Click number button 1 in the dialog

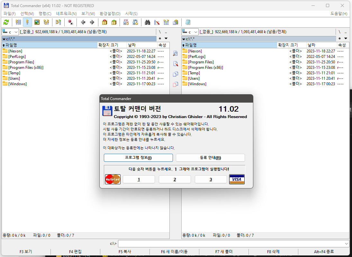pos(139,179)
